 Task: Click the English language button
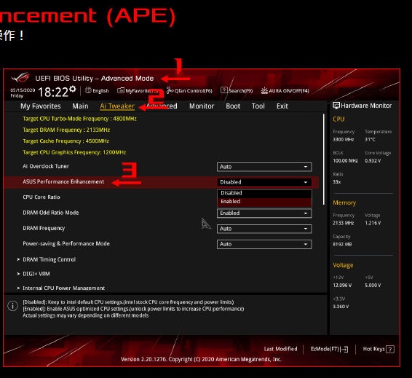coord(97,91)
